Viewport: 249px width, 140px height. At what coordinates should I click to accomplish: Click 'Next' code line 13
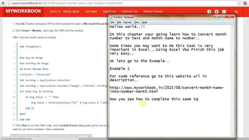[x=23, y=114]
